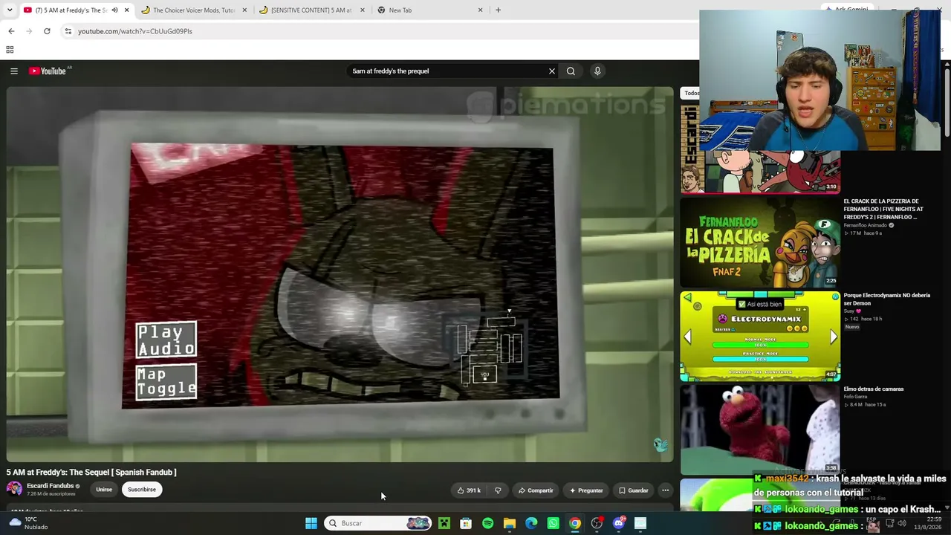Viewport: 951px width, 535px height.
Task: Click the video title '5 AM at Freddy's: The Sequel'
Action: tap(91, 472)
